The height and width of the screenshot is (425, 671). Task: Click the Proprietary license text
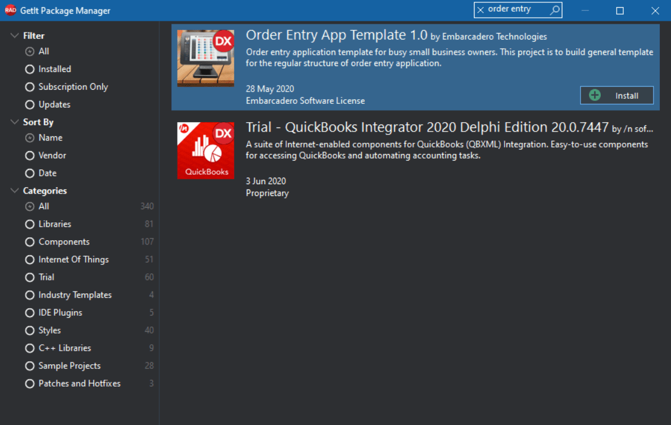coord(267,194)
